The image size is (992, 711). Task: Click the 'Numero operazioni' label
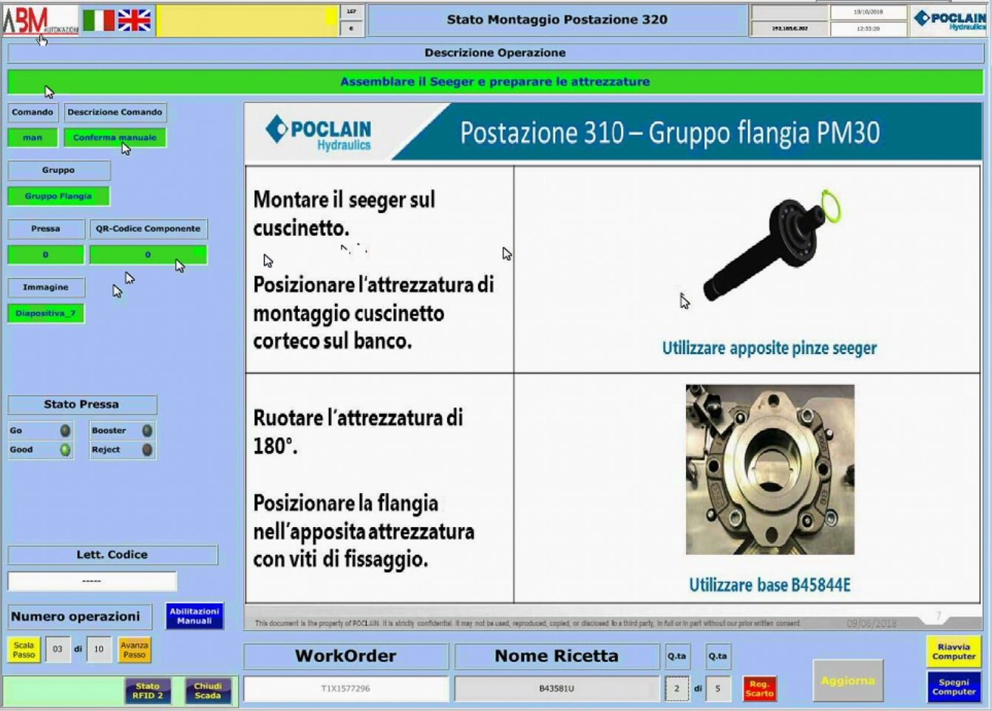80,616
